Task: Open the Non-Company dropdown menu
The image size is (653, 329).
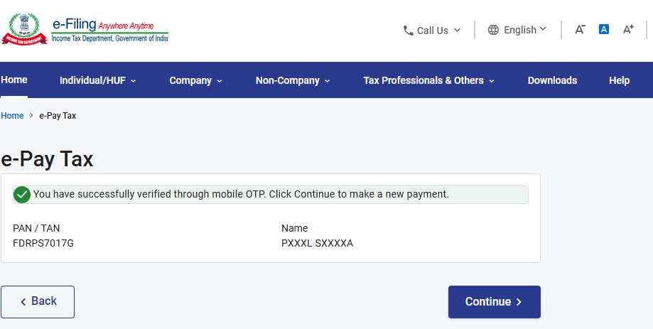Action: pos(293,80)
